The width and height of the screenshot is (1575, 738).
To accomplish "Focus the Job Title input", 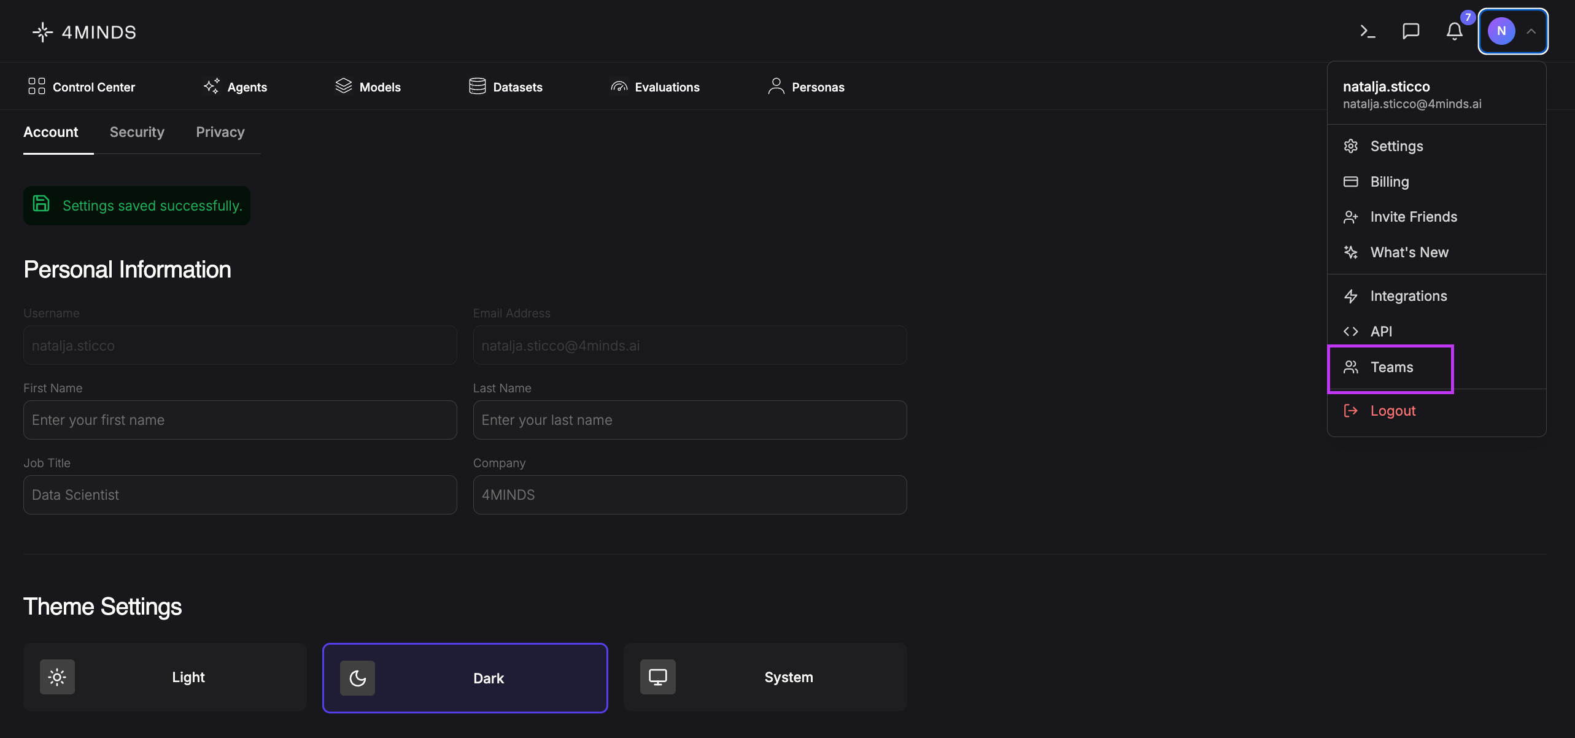I will point(240,495).
